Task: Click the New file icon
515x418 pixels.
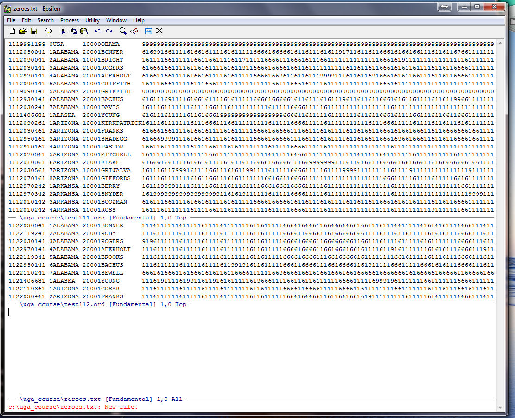Action: pyautogui.click(x=13, y=31)
